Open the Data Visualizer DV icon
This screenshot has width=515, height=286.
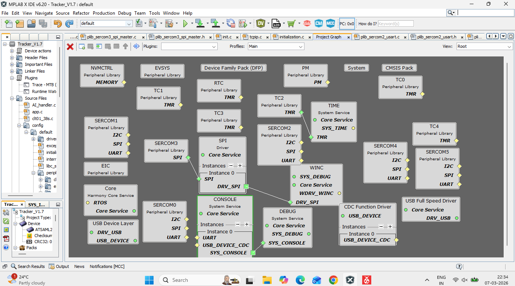[x=260, y=24]
